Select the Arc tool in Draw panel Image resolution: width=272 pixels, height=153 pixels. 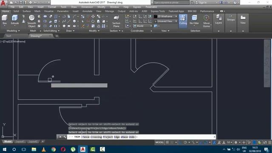[74, 17]
